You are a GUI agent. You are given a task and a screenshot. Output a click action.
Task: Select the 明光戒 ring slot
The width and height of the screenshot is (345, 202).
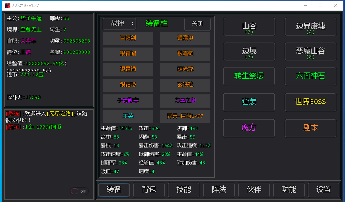[x=185, y=69]
